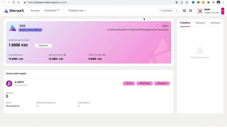Click the MAIN account name text
This screenshot has width=227, height=128.
tap(207, 10)
